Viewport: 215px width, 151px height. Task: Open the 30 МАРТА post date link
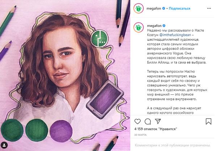[140, 135]
